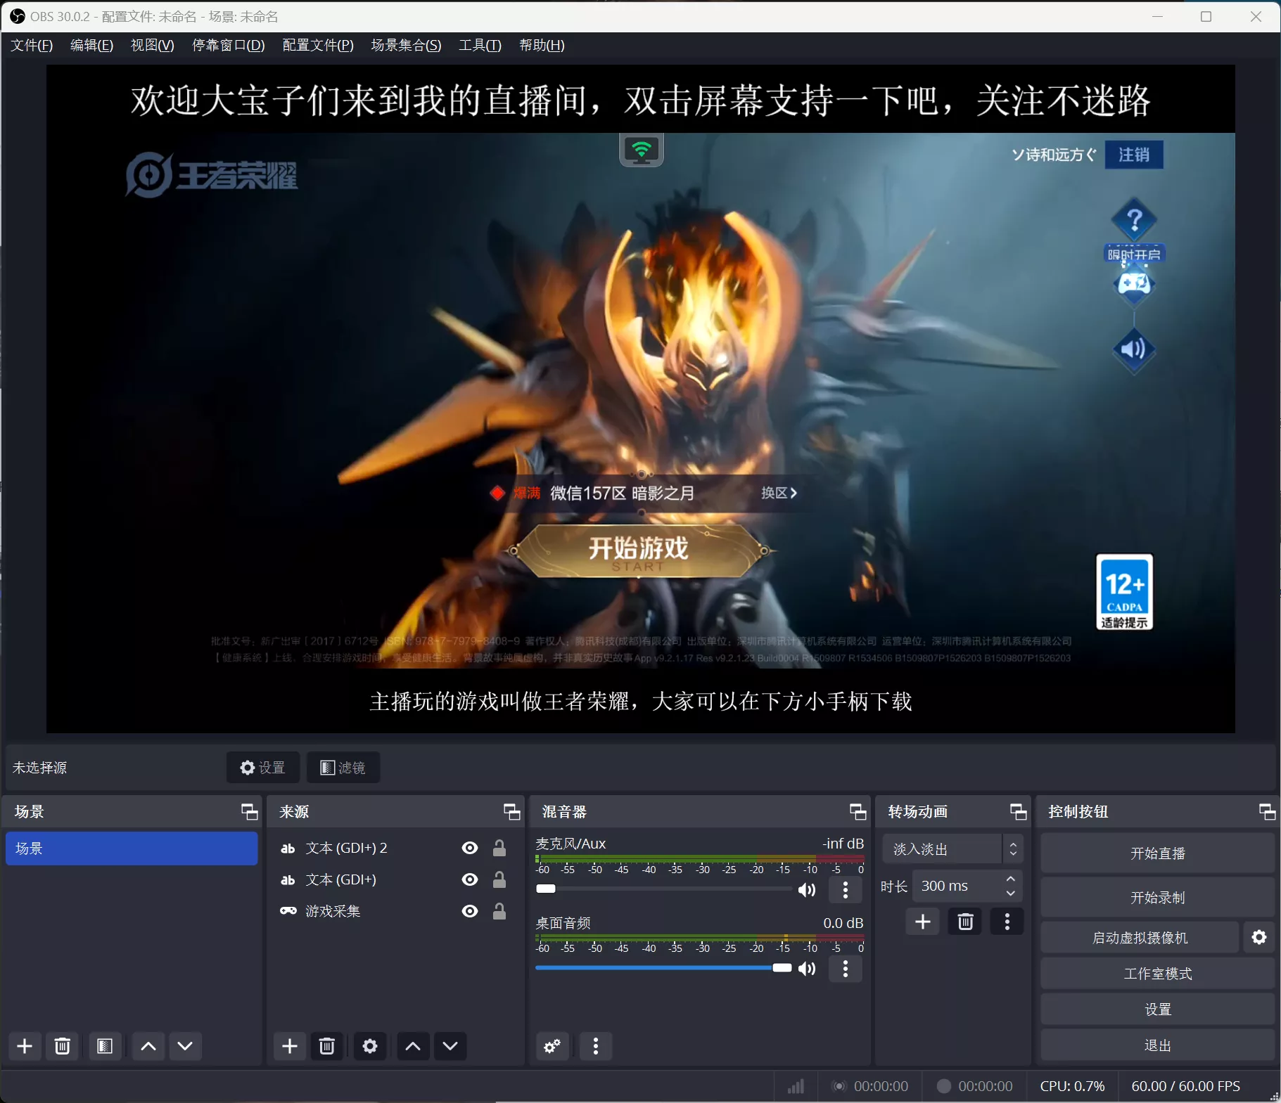This screenshot has width=1281, height=1103.
Task: Delete the selected scene using the trash icon
Action: tap(62, 1046)
